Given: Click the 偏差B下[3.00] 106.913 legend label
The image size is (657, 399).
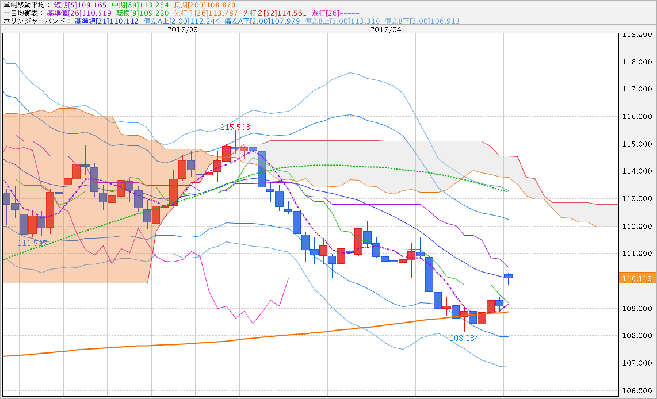Looking at the screenshot, I should [422, 21].
